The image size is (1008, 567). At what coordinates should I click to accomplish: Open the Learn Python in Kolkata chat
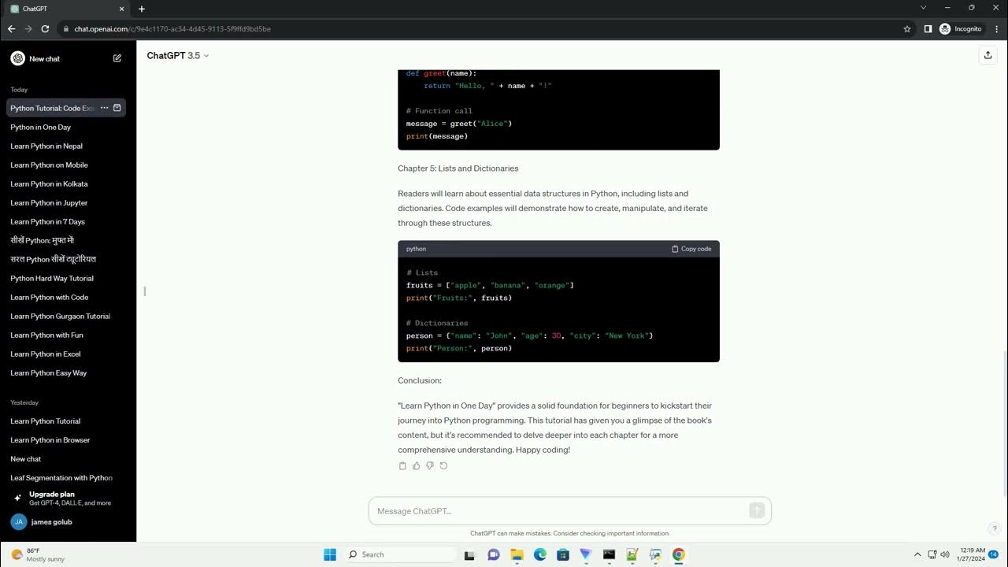click(66, 183)
